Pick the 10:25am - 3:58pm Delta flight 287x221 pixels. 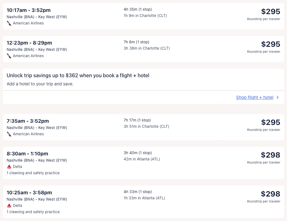29,193
